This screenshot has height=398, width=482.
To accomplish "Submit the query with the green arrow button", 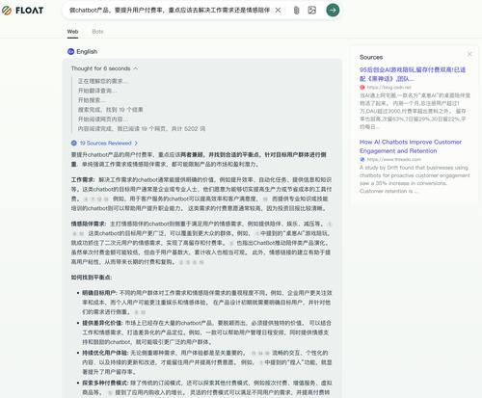I will 333,11.
